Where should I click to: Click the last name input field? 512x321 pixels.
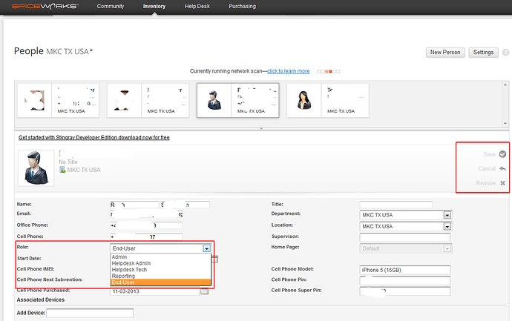click(x=185, y=205)
